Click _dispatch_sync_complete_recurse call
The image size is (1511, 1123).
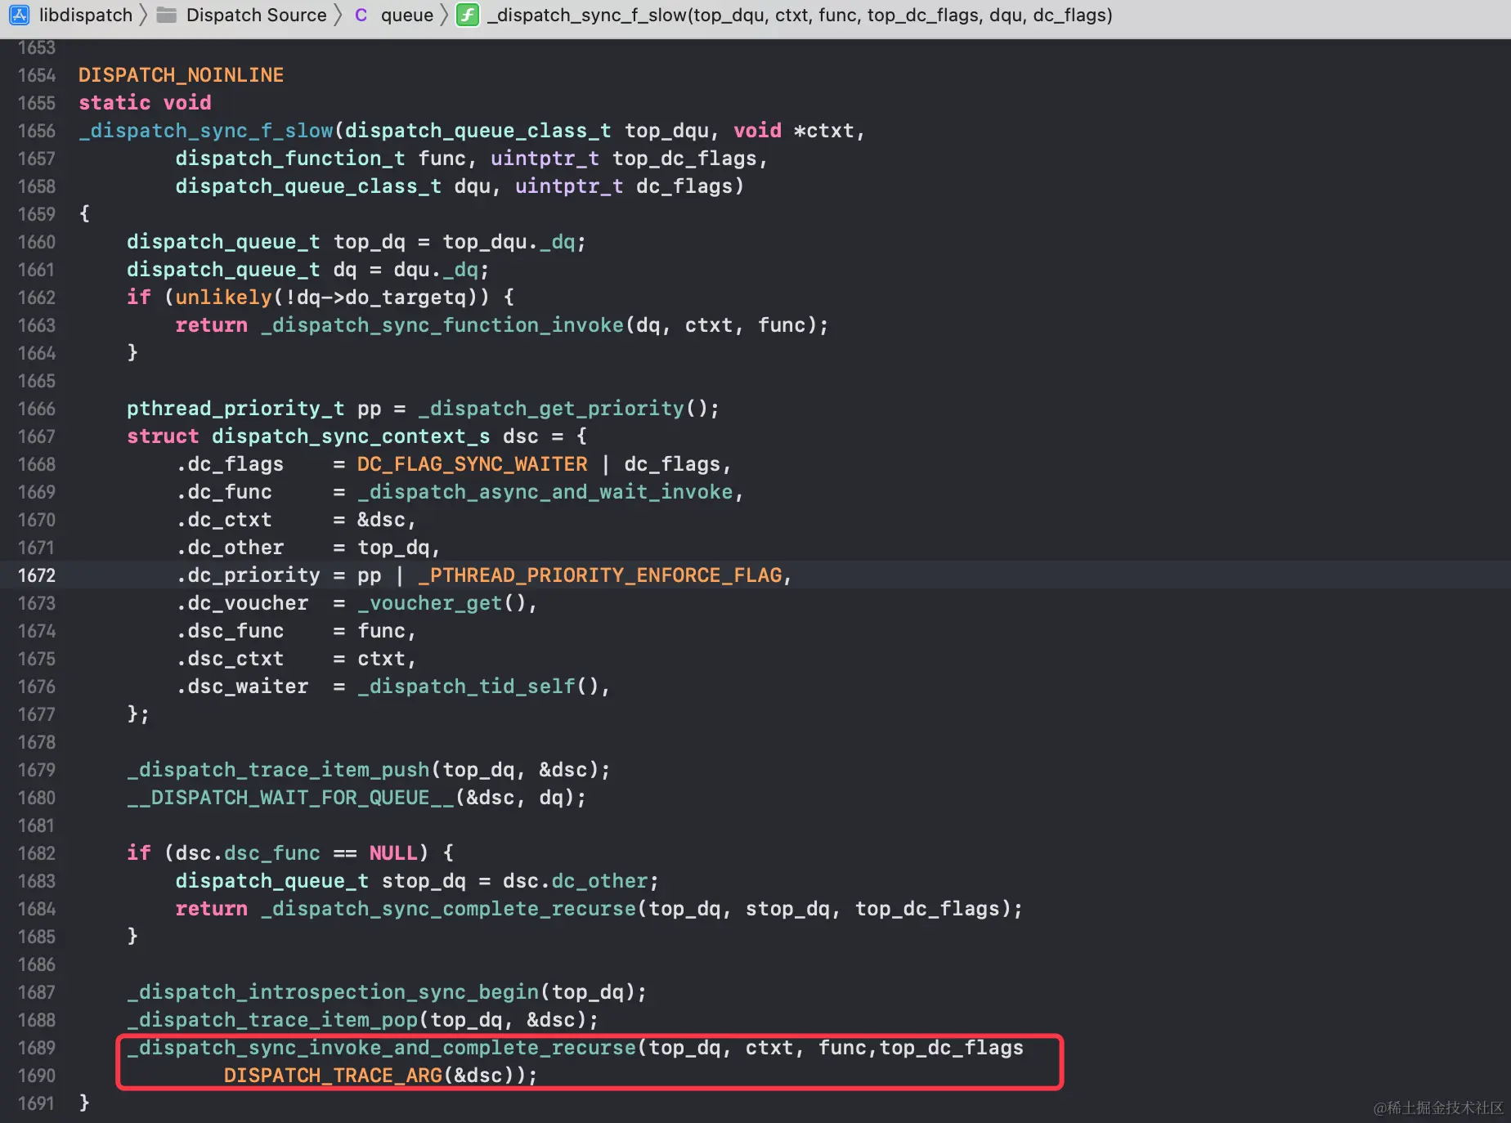(448, 909)
